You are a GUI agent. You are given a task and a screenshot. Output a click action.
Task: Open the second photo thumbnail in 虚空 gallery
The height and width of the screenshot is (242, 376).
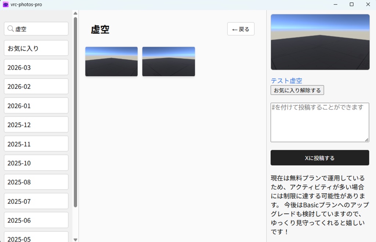click(x=168, y=61)
